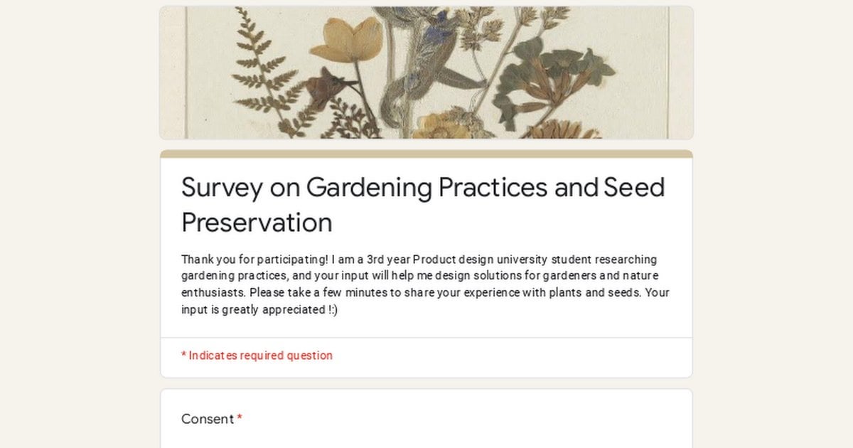The height and width of the screenshot is (448, 853).
Task: Click the tan accent bar above title
Action: click(426, 154)
